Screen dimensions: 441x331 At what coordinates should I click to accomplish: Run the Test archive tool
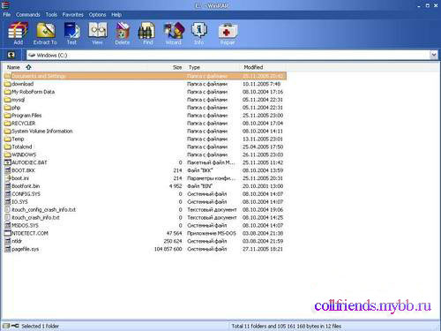click(71, 33)
